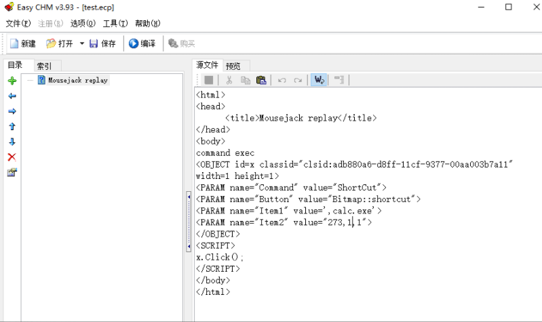Screen dimensions: 542x322
Task: Open 工具(T) menu
Action: [x=115, y=24]
